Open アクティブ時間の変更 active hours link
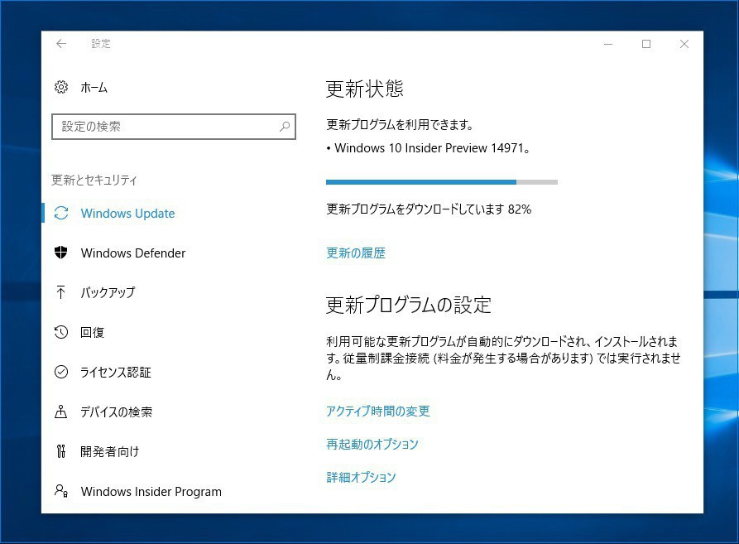 (x=378, y=411)
